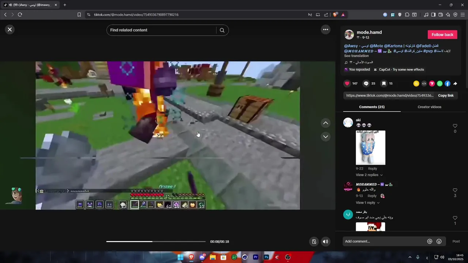Show hidden system tray icons
This screenshot has width=468, height=263.
point(410,257)
